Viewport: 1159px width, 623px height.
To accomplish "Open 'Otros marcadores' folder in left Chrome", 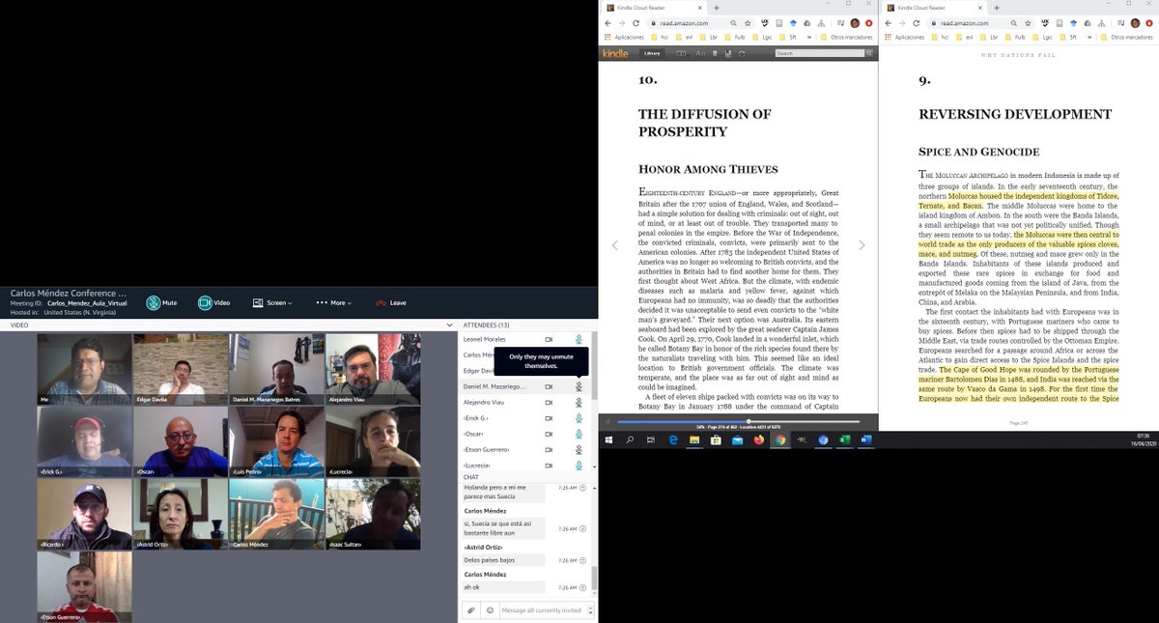I will pyautogui.click(x=846, y=38).
